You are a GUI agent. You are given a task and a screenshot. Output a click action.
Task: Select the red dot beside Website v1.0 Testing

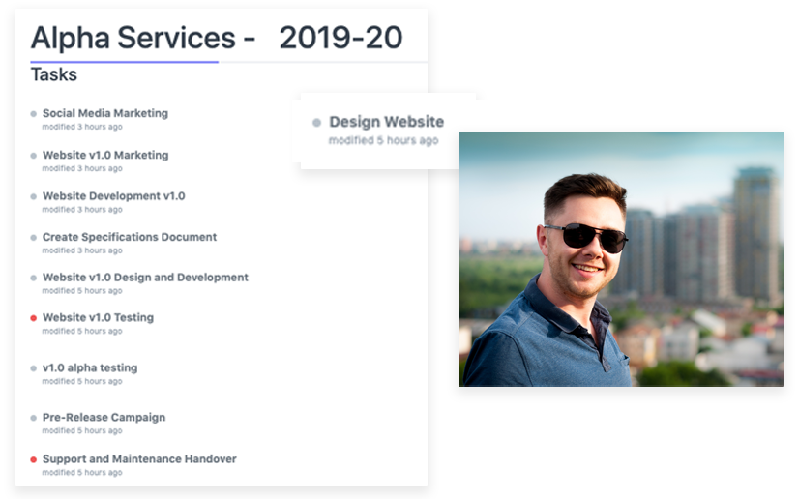click(x=34, y=318)
